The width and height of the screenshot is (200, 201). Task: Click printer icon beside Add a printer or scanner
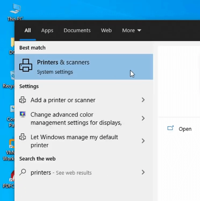(x=23, y=100)
